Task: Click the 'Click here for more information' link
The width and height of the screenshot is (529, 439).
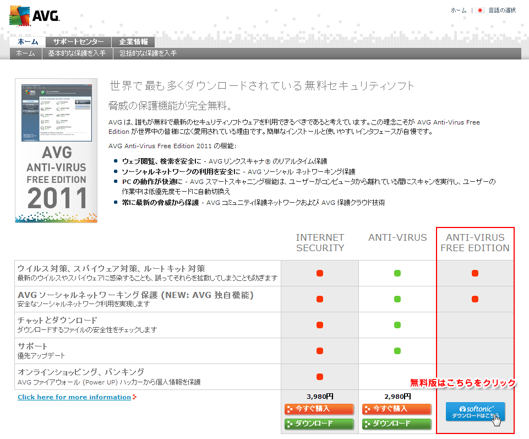Action: click(x=74, y=397)
